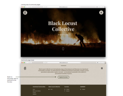The image size is (123, 96).
Task: Click the Email icon under Black Locust Collective
Action: click(x=49, y=89)
